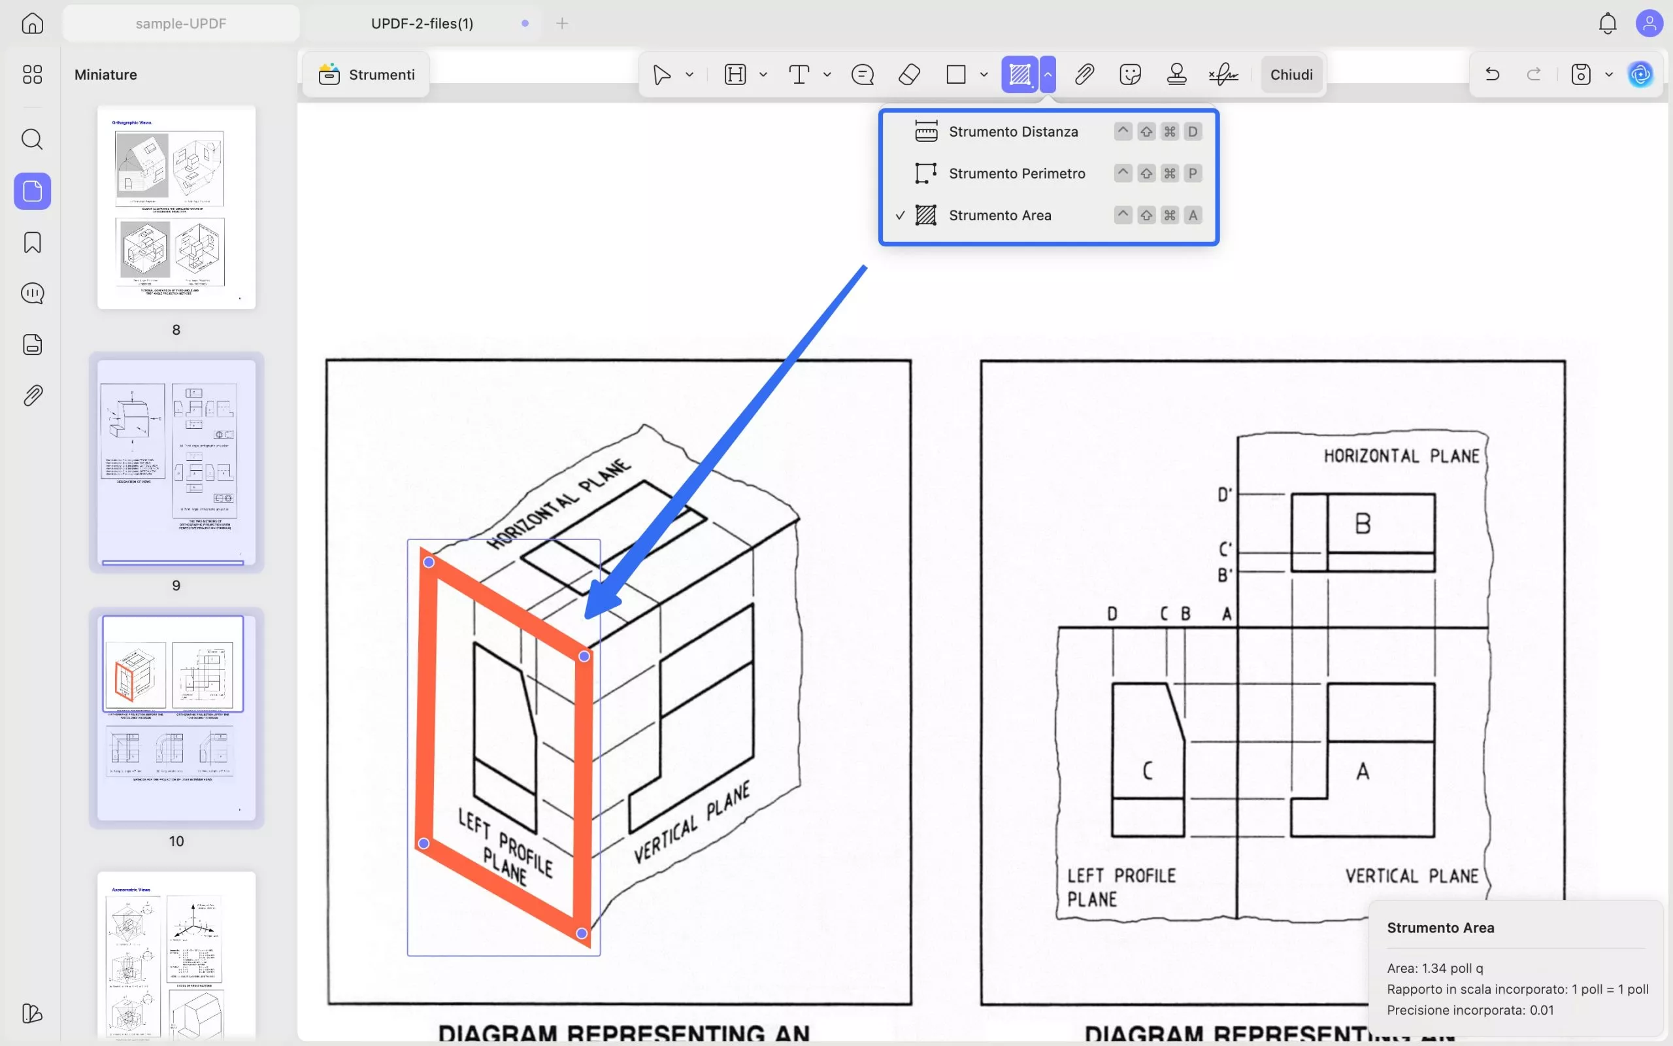
Task: Open the signature tool
Action: click(1223, 74)
